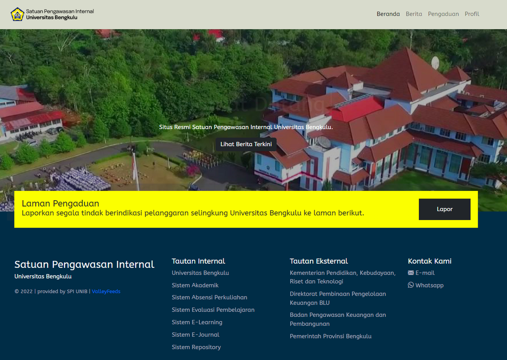
Task: Click the Universitas Bengkulu logo emblem
Action: tap(18, 14)
